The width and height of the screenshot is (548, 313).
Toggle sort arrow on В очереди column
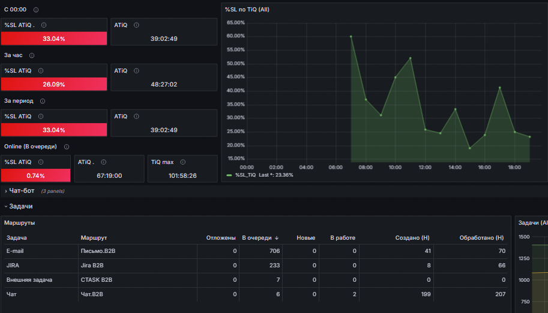[x=277, y=238]
